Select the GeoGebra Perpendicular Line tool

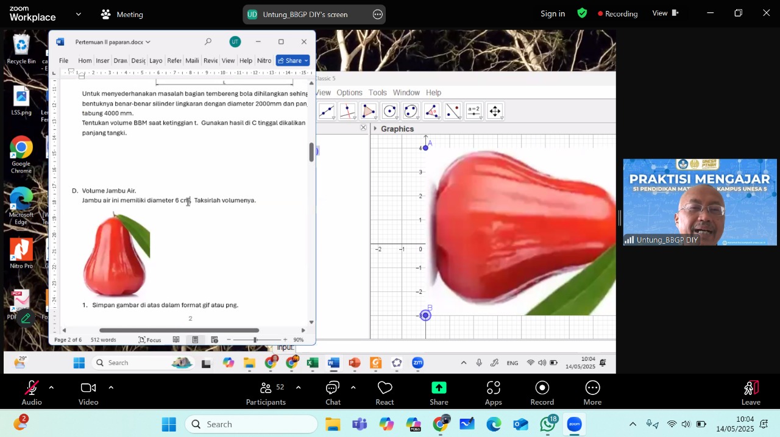347,111
